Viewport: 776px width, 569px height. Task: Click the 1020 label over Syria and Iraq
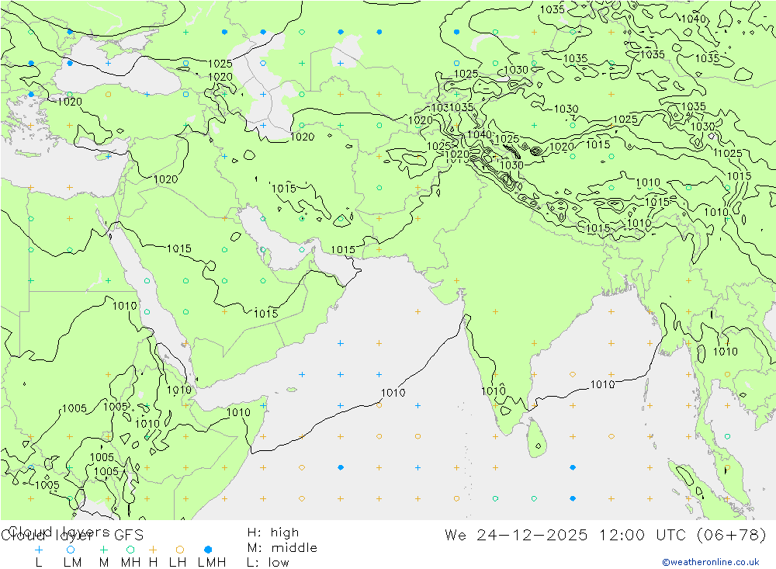166,179
